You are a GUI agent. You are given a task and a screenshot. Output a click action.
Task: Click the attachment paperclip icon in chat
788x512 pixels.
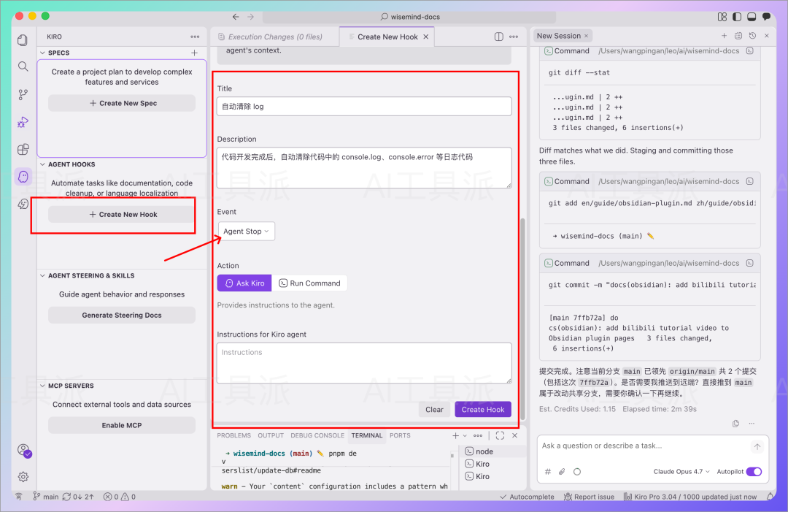pyautogui.click(x=562, y=472)
